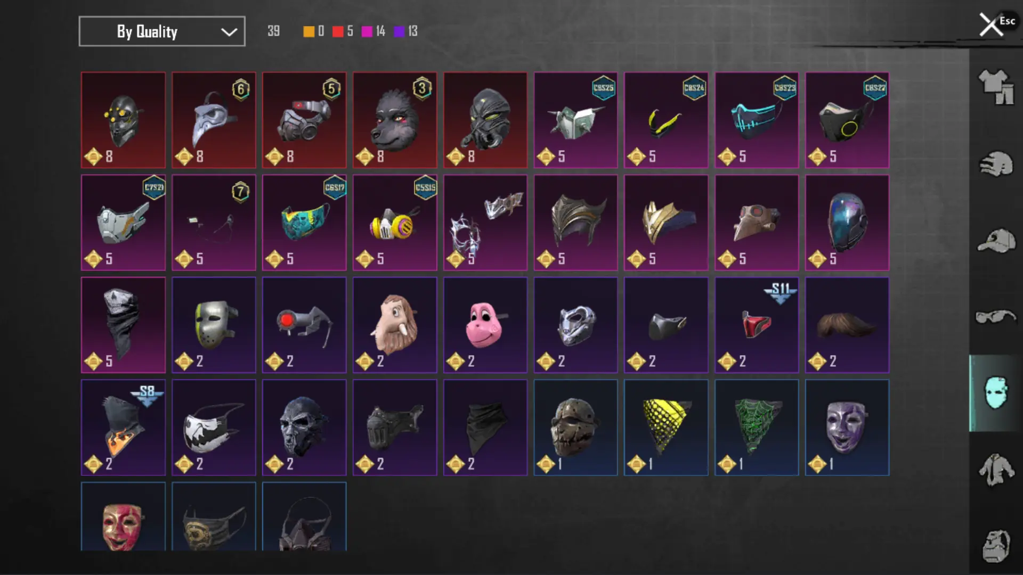Select the pink monkey mask item

485,325
